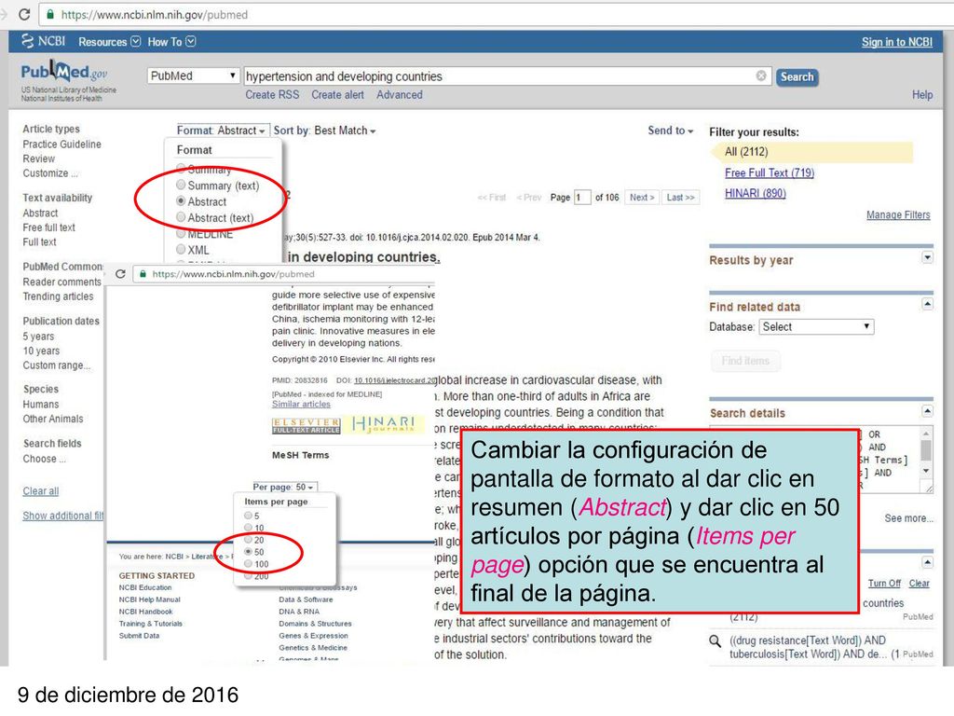Collapse the Find related data panel

click(927, 303)
